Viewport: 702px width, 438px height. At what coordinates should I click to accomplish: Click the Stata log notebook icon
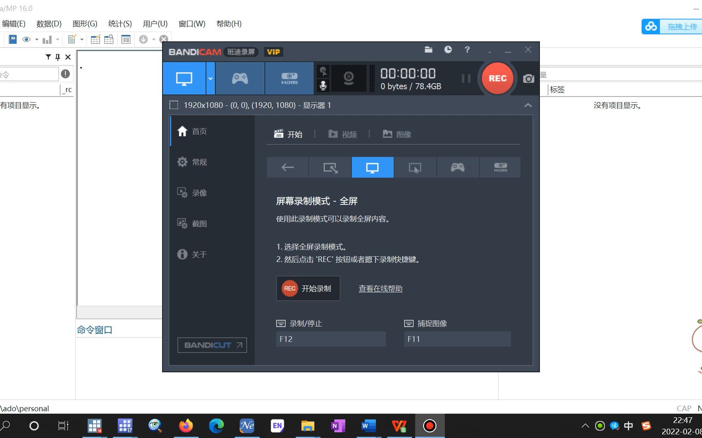[13, 39]
